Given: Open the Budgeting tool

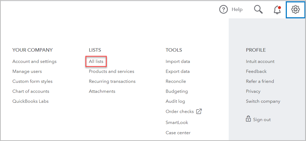Looking at the screenshot, I should (x=177, y=91).
